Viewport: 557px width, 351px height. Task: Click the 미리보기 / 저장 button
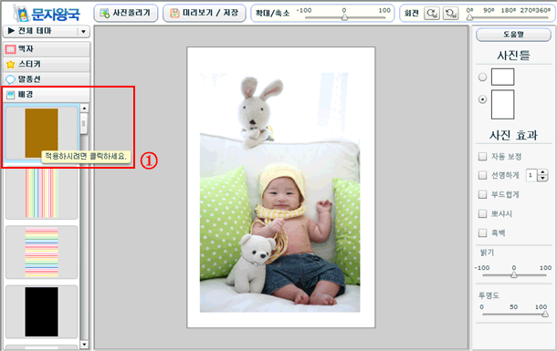click(x=205, y=13)
